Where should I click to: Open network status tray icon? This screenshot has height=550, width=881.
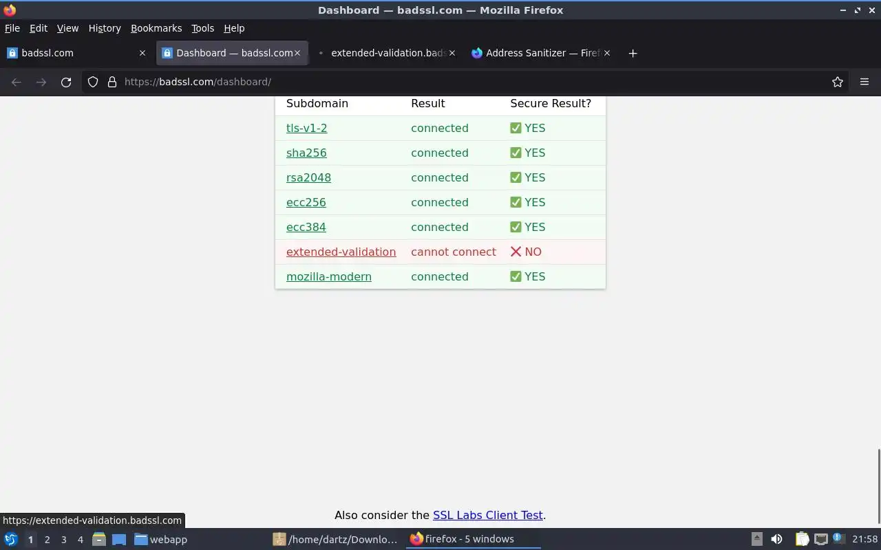pos(820,539)
